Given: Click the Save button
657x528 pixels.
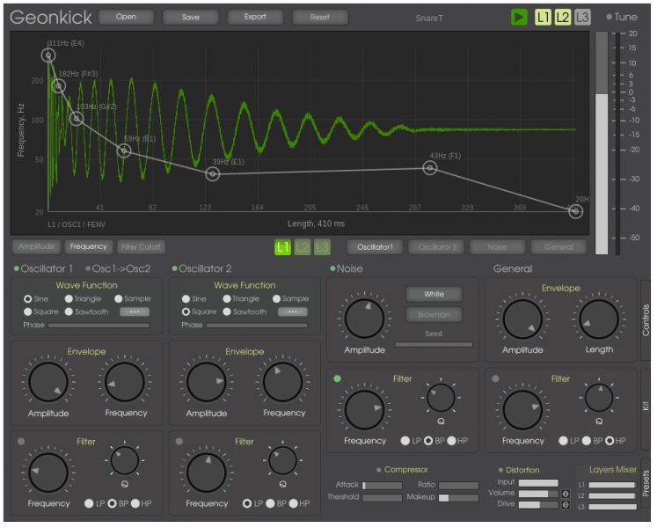Looking at the screenshot, I should (191, 18).
